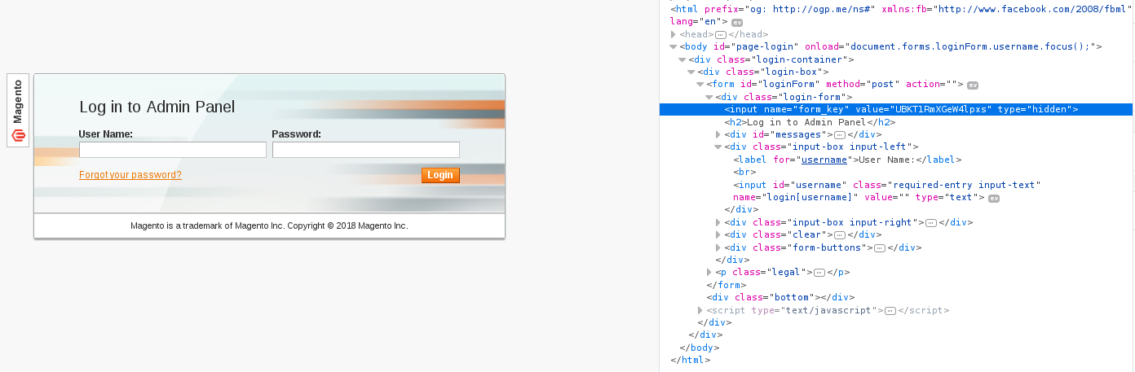Collapse the body#page-login node
1135x372 pixels.
[x=673, y=47]
